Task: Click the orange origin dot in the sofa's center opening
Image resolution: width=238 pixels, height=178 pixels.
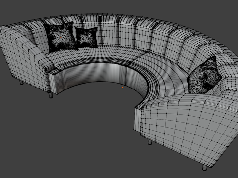Action: point(122,88)
